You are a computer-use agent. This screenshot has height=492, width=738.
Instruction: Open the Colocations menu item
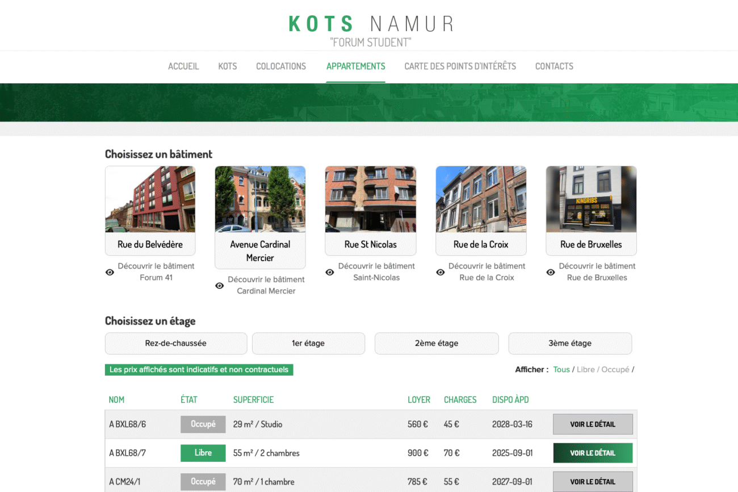point(281,66)
